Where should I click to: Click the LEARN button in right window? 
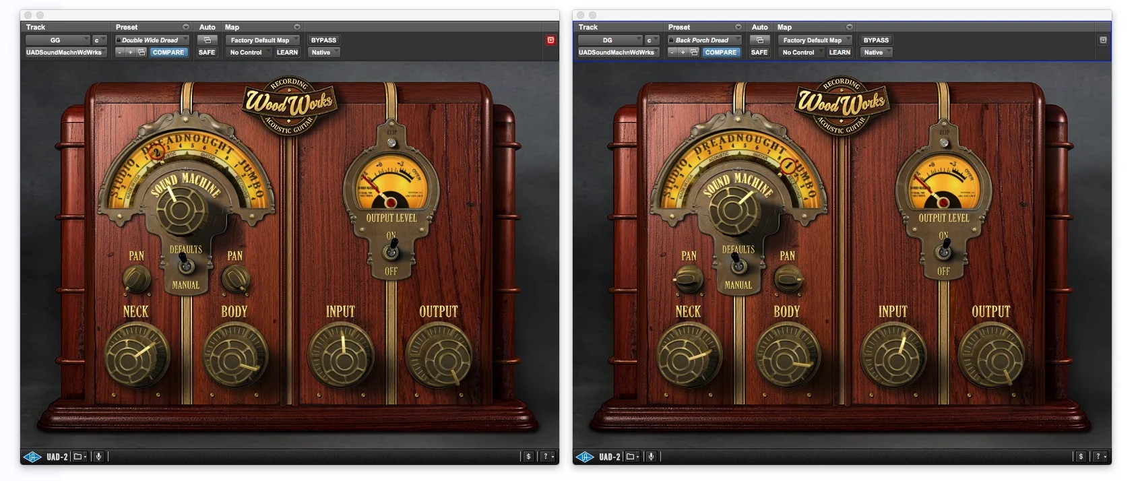point(840,53)
